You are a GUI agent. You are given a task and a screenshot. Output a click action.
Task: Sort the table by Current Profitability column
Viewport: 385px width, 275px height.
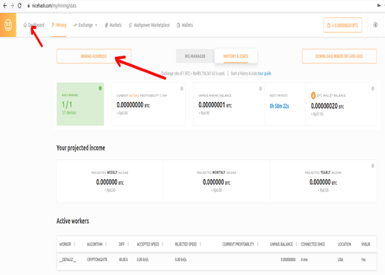(241, 244)
